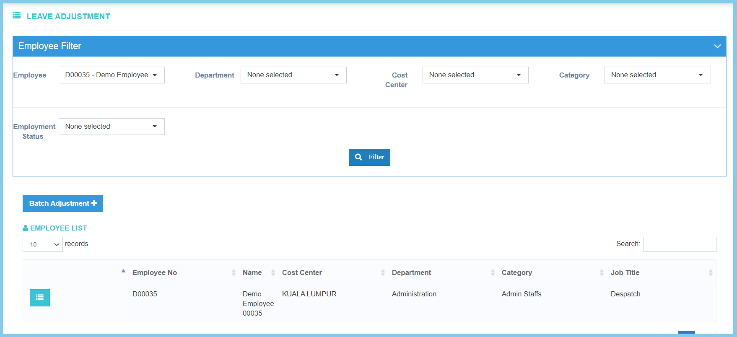Click the ascending sort arrow in first column

pos(123,271)
